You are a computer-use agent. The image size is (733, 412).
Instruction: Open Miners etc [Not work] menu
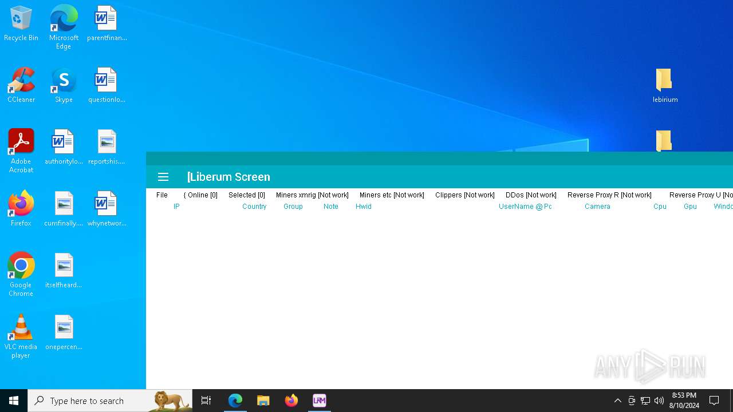pos(392,195)
